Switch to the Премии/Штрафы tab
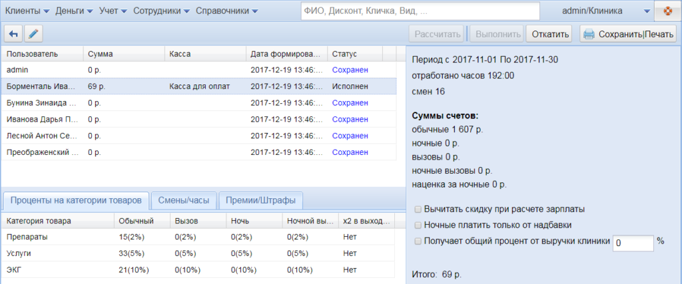 tap(261, 200)
